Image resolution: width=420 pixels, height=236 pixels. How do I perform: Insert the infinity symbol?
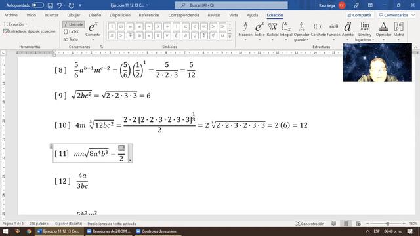121,26
